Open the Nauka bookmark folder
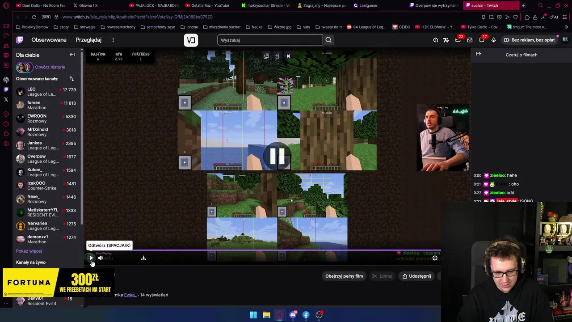This screenshot has height=322, width=572. pos(254,27)
